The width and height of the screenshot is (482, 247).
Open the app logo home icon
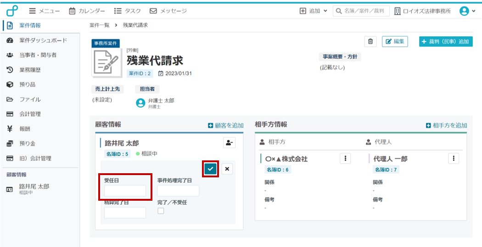coord(12,11)
